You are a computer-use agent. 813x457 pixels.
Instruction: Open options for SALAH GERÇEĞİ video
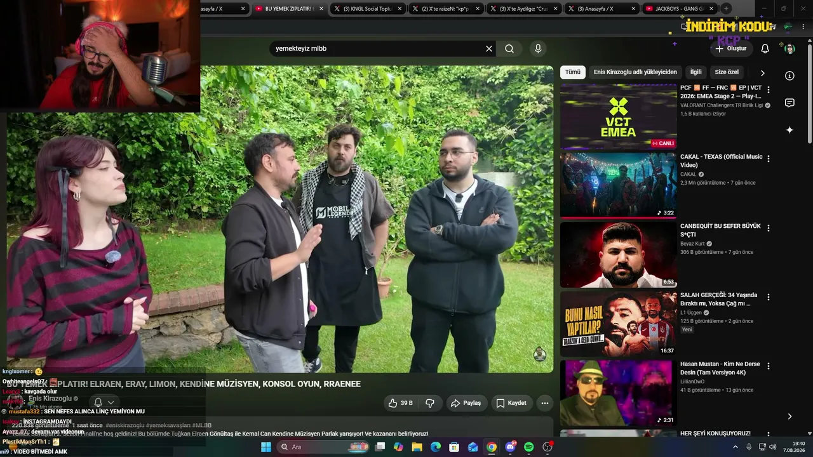click(769, 297)
